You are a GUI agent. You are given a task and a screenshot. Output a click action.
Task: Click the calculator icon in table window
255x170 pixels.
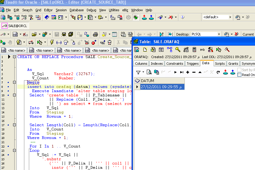[x=194, y=50]
